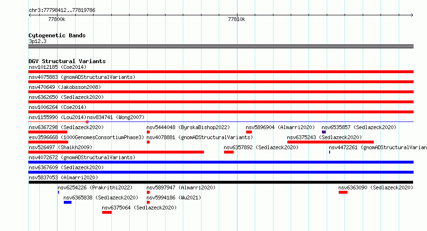Select the nsv6375243 red bar

331,142
